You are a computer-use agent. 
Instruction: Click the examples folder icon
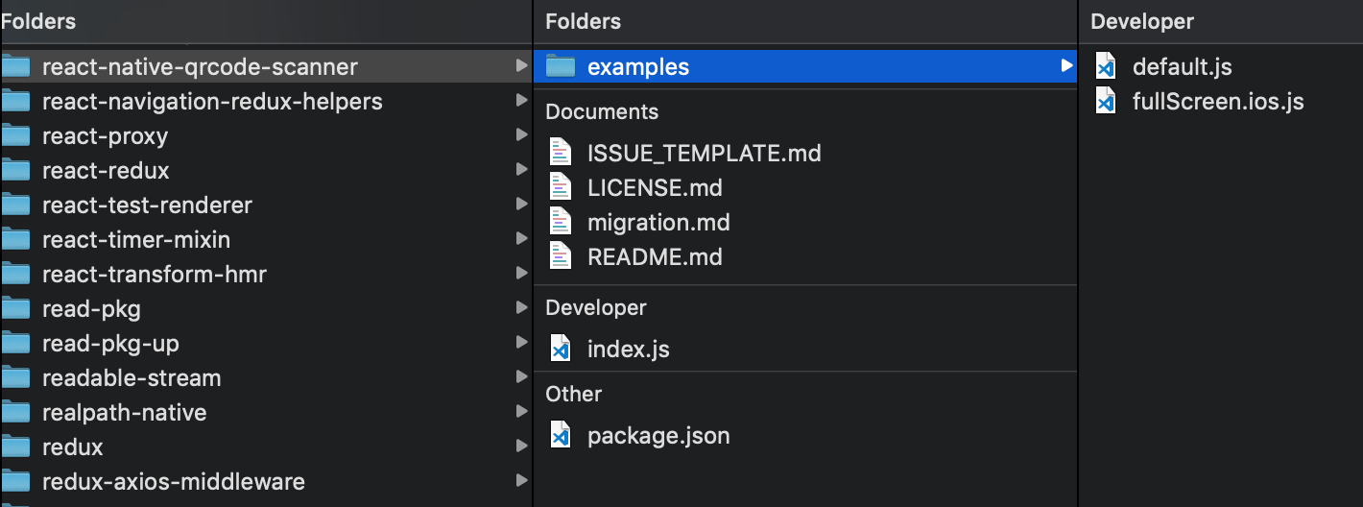561,66
